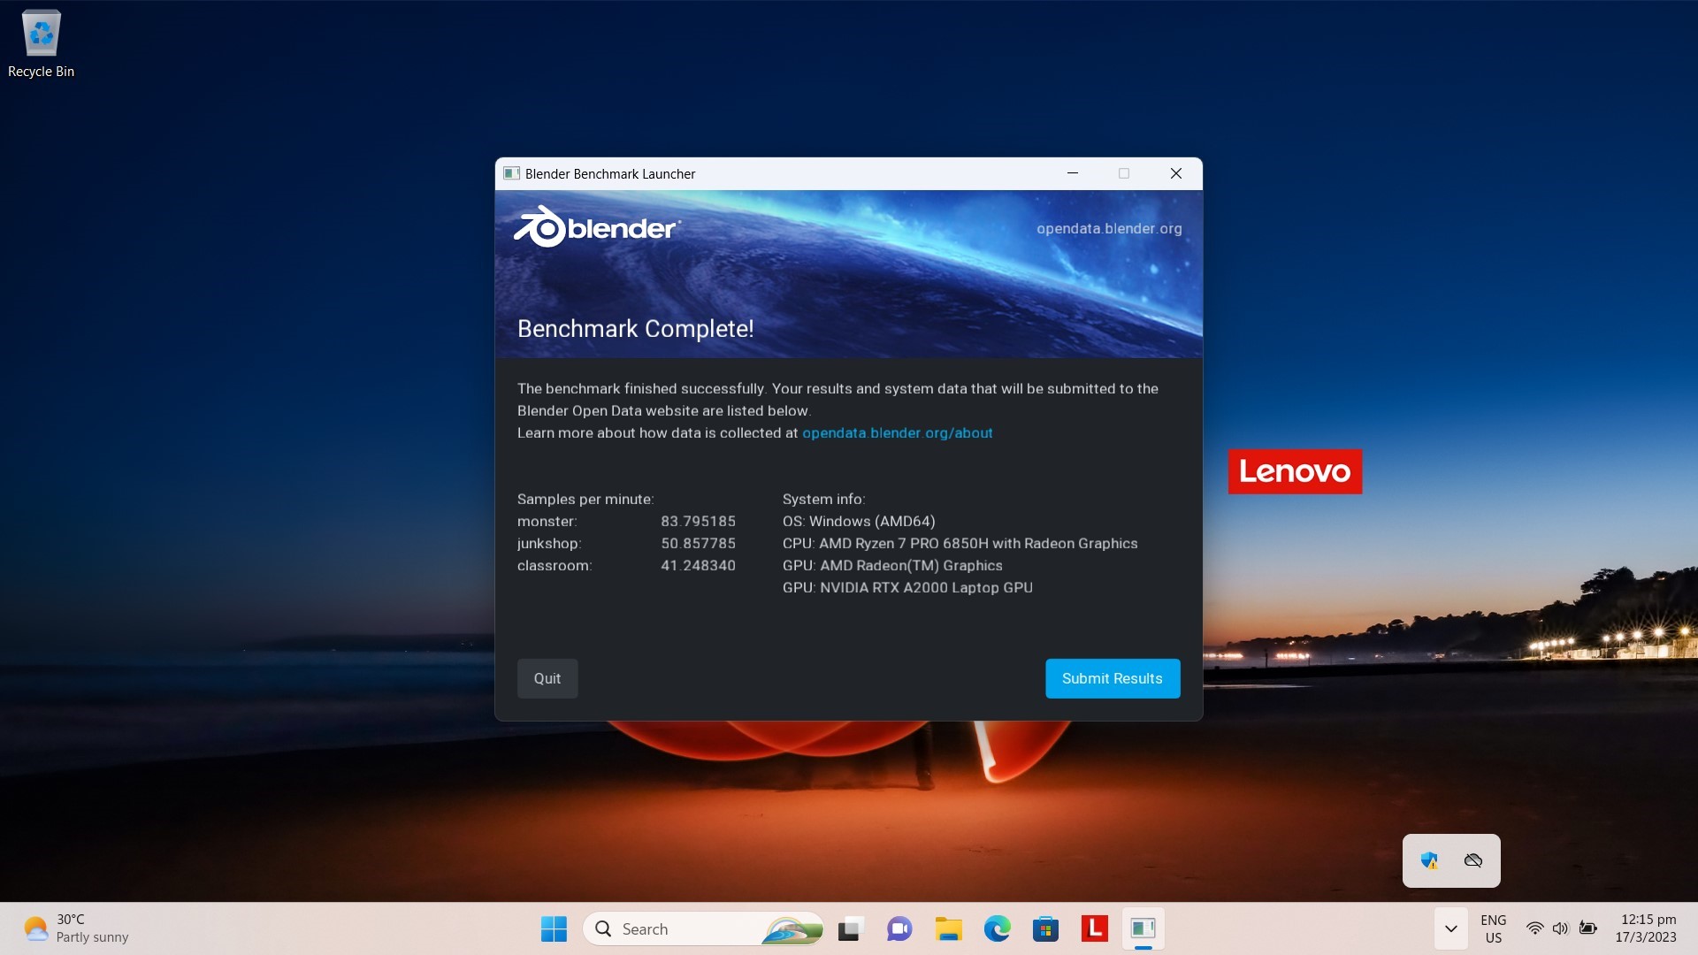The width and height of the screenshot is (1698, 955).
Task: Open the Windows Start menu
Action: (553, 928)
